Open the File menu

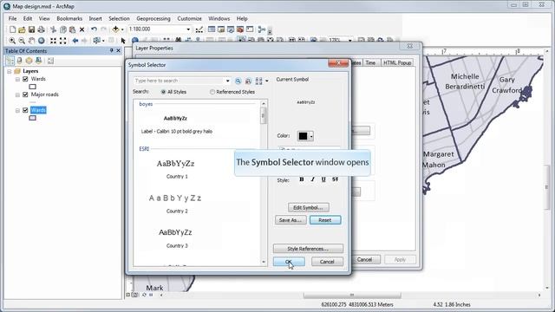[12, 18]
